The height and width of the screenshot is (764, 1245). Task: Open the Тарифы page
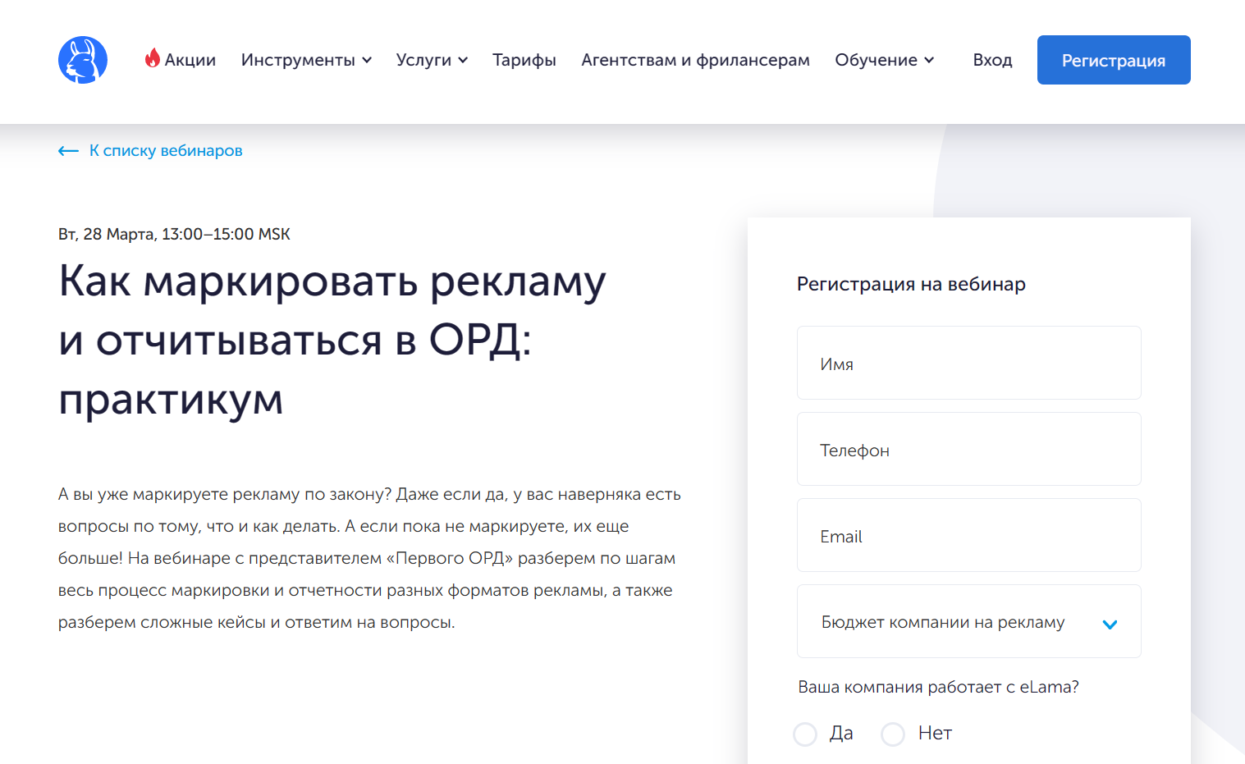524,60
